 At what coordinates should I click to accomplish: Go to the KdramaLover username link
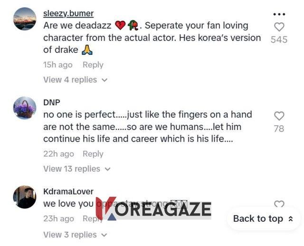(x=68, y=191)
